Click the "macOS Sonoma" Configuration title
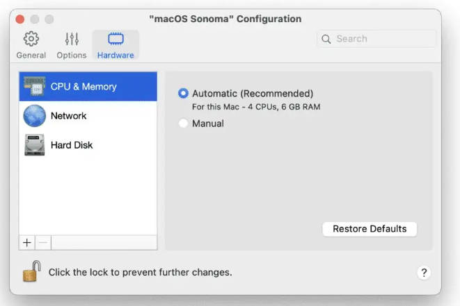The height and width of the screenshot is (306, 460). click(225, 19)
